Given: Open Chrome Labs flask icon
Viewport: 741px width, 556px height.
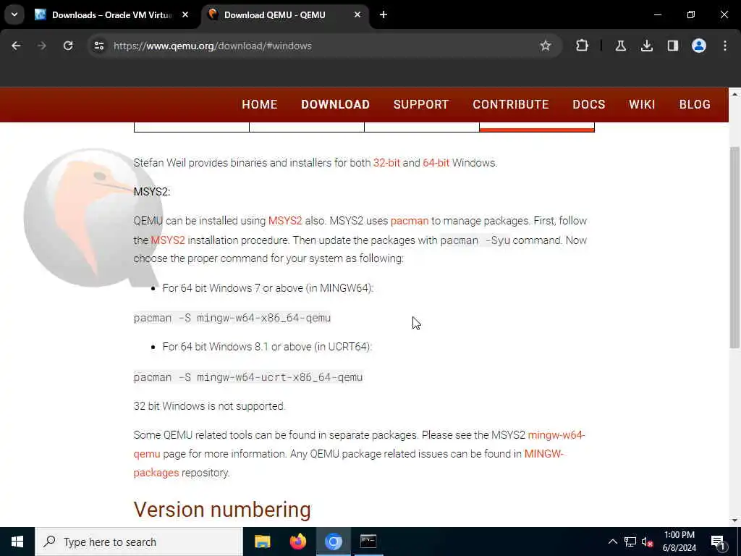Looking at the screenshot, I should [x=620, y=46].
